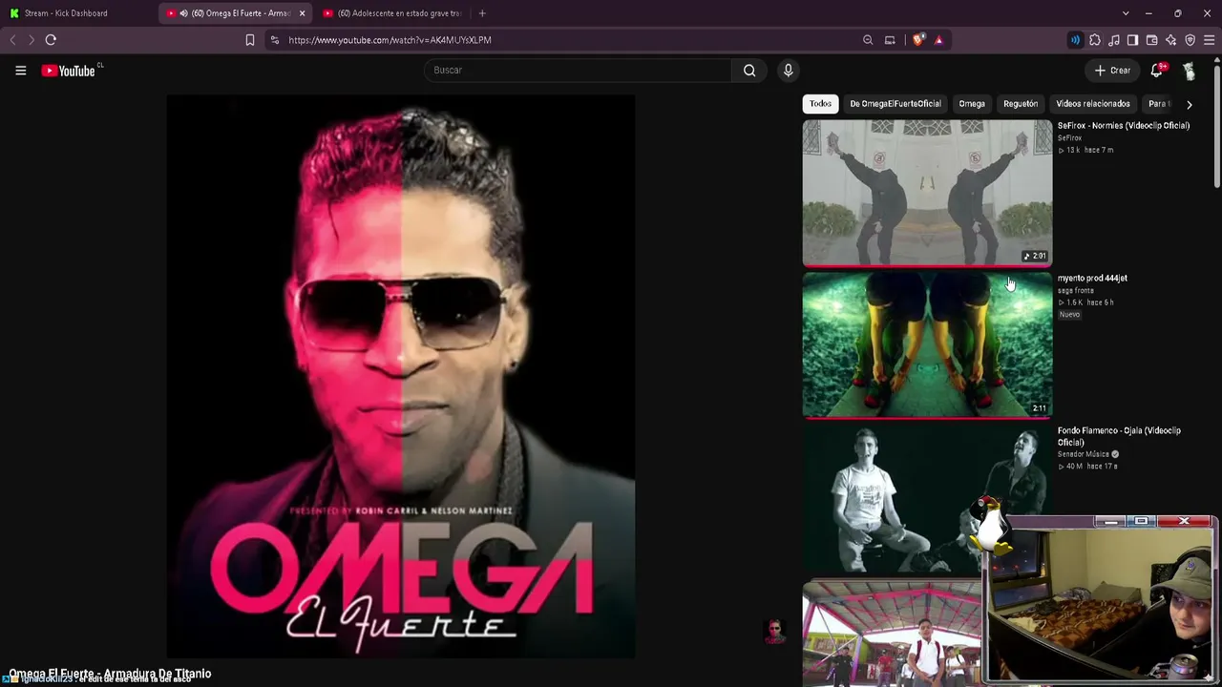Screen dimensions: 1222x687
Task: Show more filter chips with right arrow
Action: coord(1189,104)
